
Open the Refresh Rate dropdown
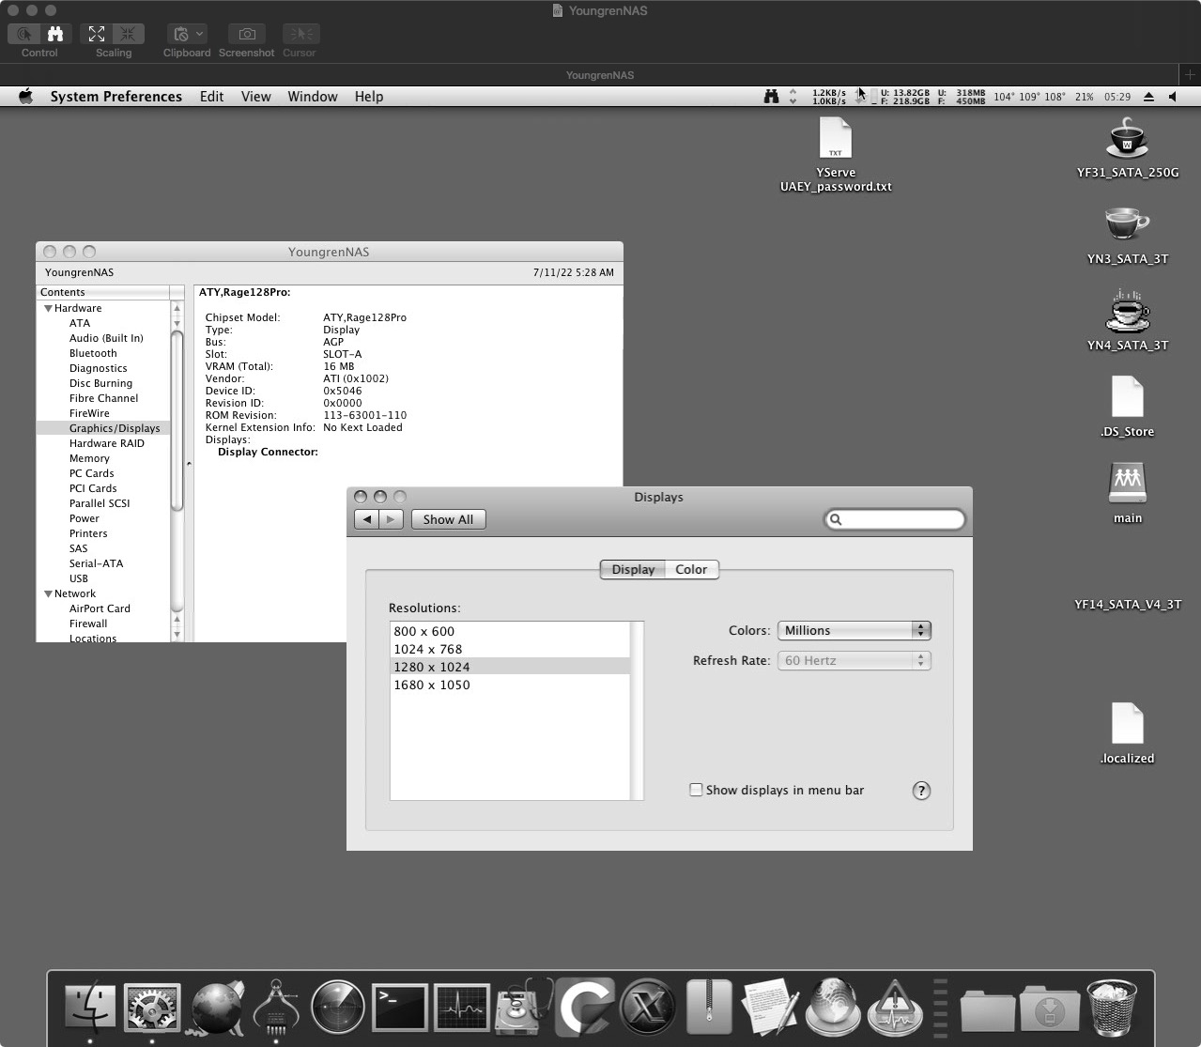[854, 660]
